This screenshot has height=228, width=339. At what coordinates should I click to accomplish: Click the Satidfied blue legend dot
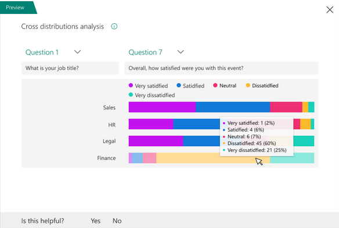(179, 85)
